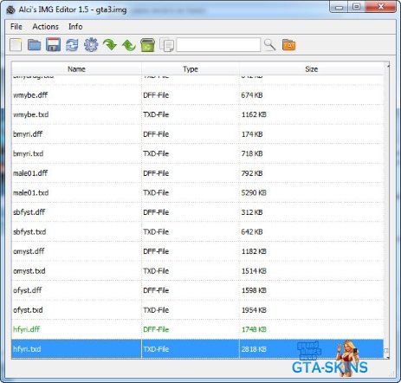Select the ofyst.txd row
This screenshot has width=401, height=383.
click(x=197, y=310)
